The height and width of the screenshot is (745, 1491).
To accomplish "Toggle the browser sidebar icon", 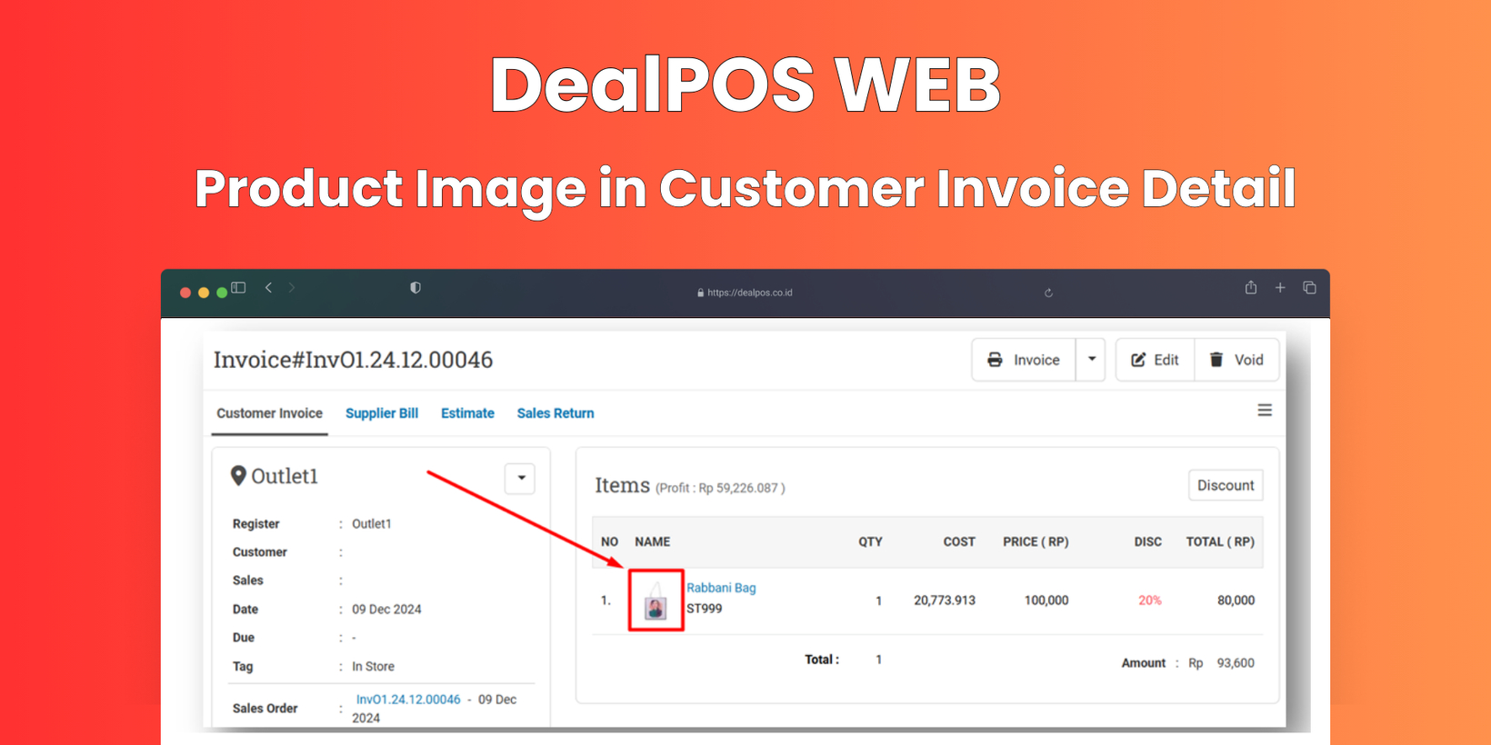I will (238, 288).
